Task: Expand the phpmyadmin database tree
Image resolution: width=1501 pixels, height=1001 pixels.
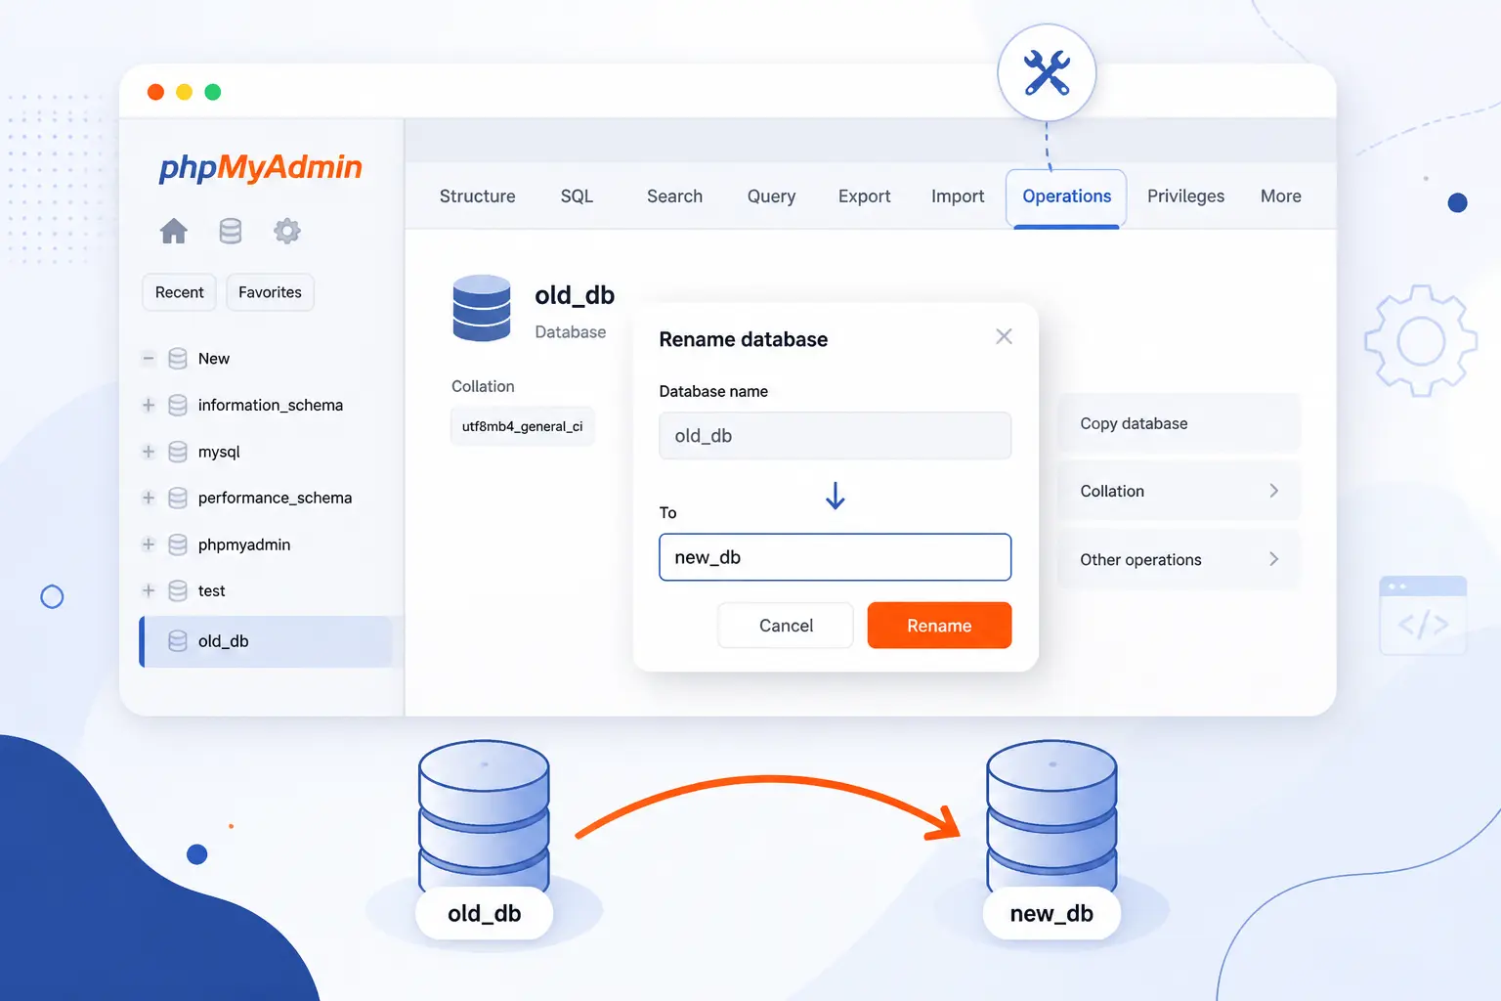Action: point(149,544)
